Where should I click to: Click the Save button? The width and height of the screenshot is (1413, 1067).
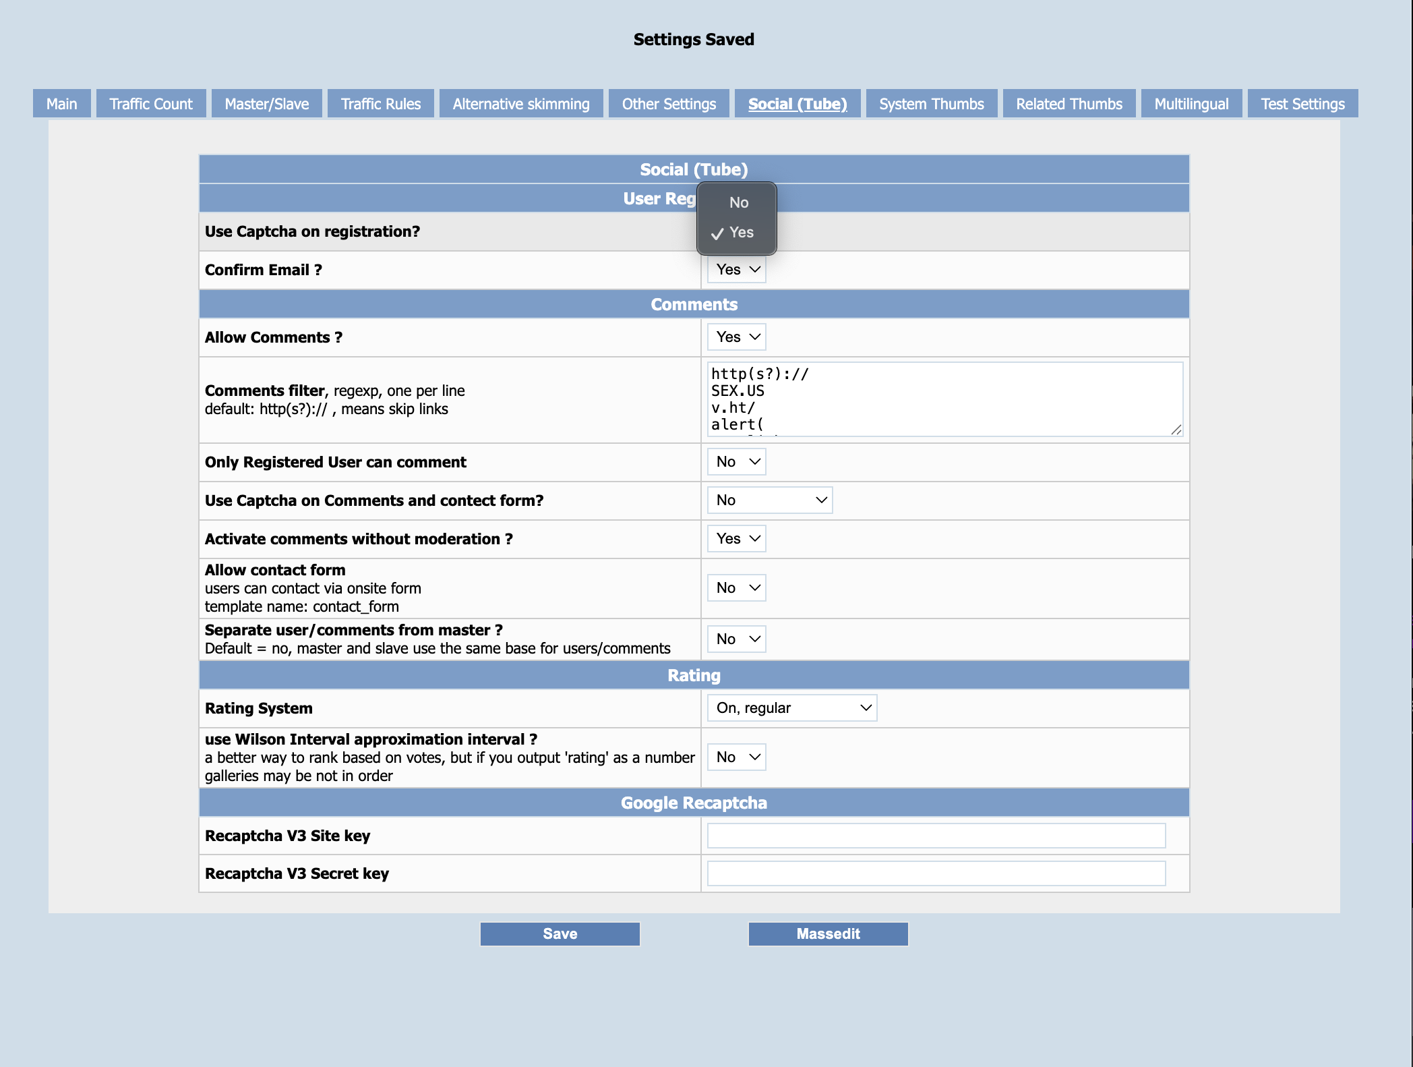click(560, 934)
